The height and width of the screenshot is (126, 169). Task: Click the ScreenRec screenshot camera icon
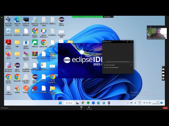(163, 69)
